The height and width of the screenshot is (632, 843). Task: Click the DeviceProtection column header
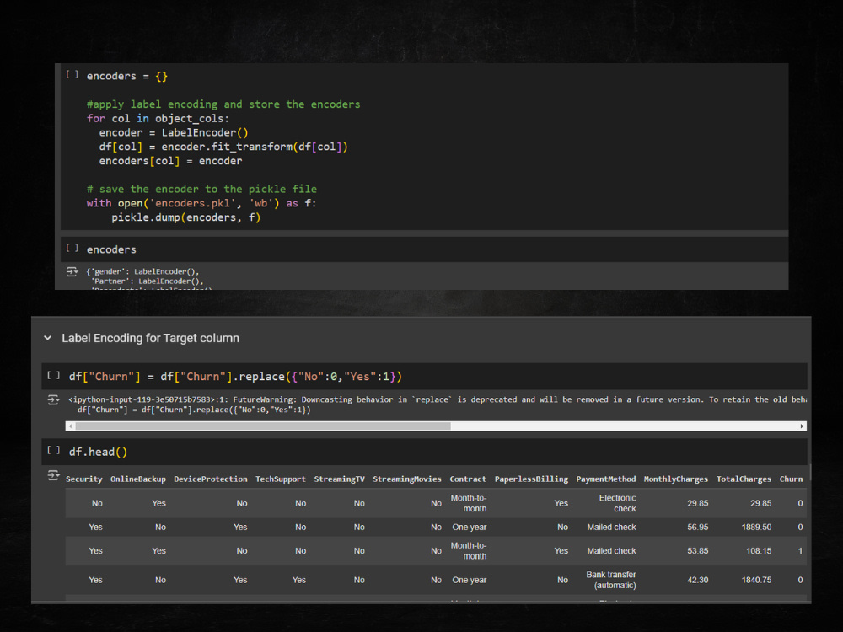210,479
